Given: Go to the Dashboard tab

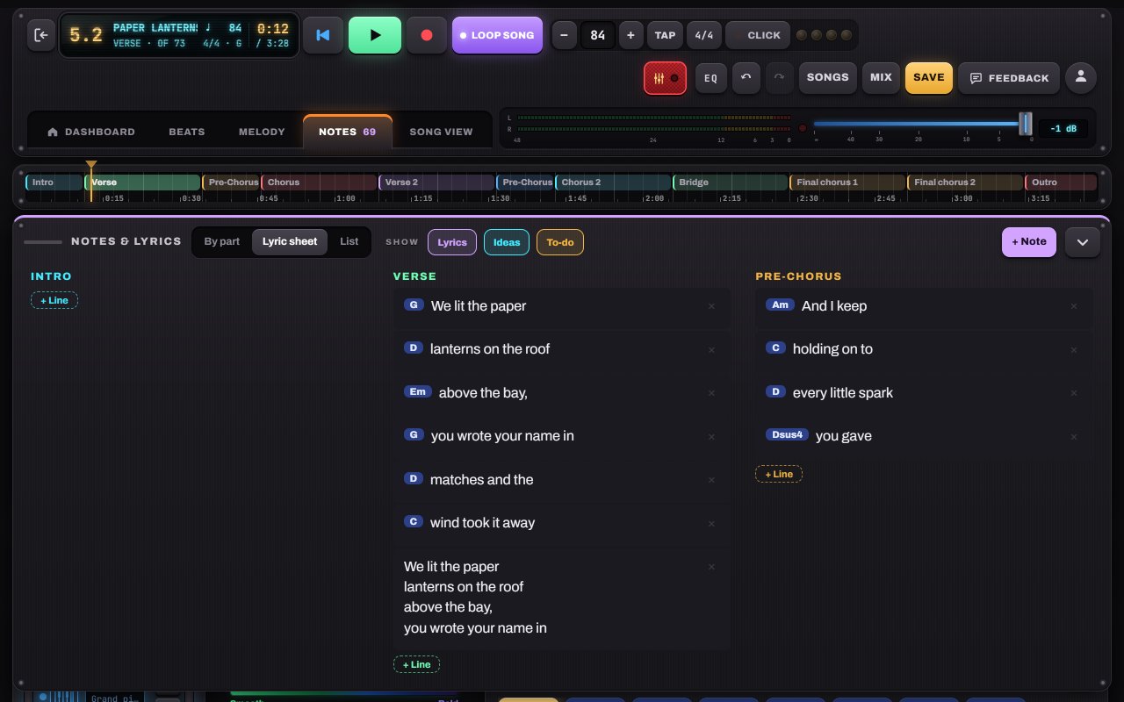Looking at the screenshot, I should click(91, 132).
